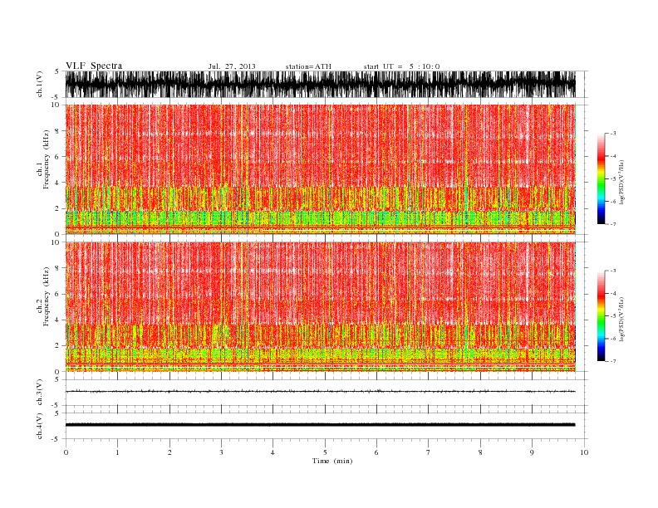Click the time axis tick label "3"
The height and width of the screenshot is (508, 658).
coord(221,452)
